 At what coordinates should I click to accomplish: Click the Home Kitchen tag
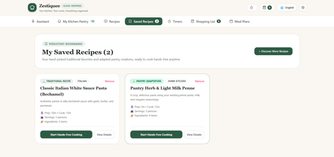tap(177, 81)
